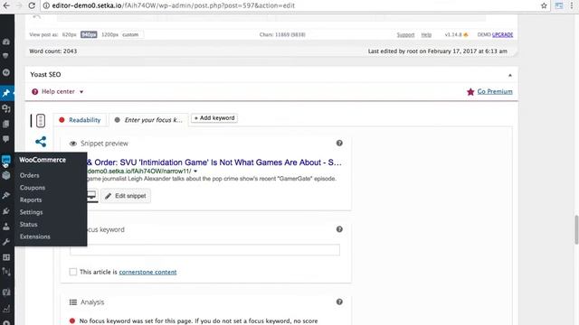The width and height of the screenshot is (579, 325).
Task: Expand the Help center dropdown
Action: (58, 91)
